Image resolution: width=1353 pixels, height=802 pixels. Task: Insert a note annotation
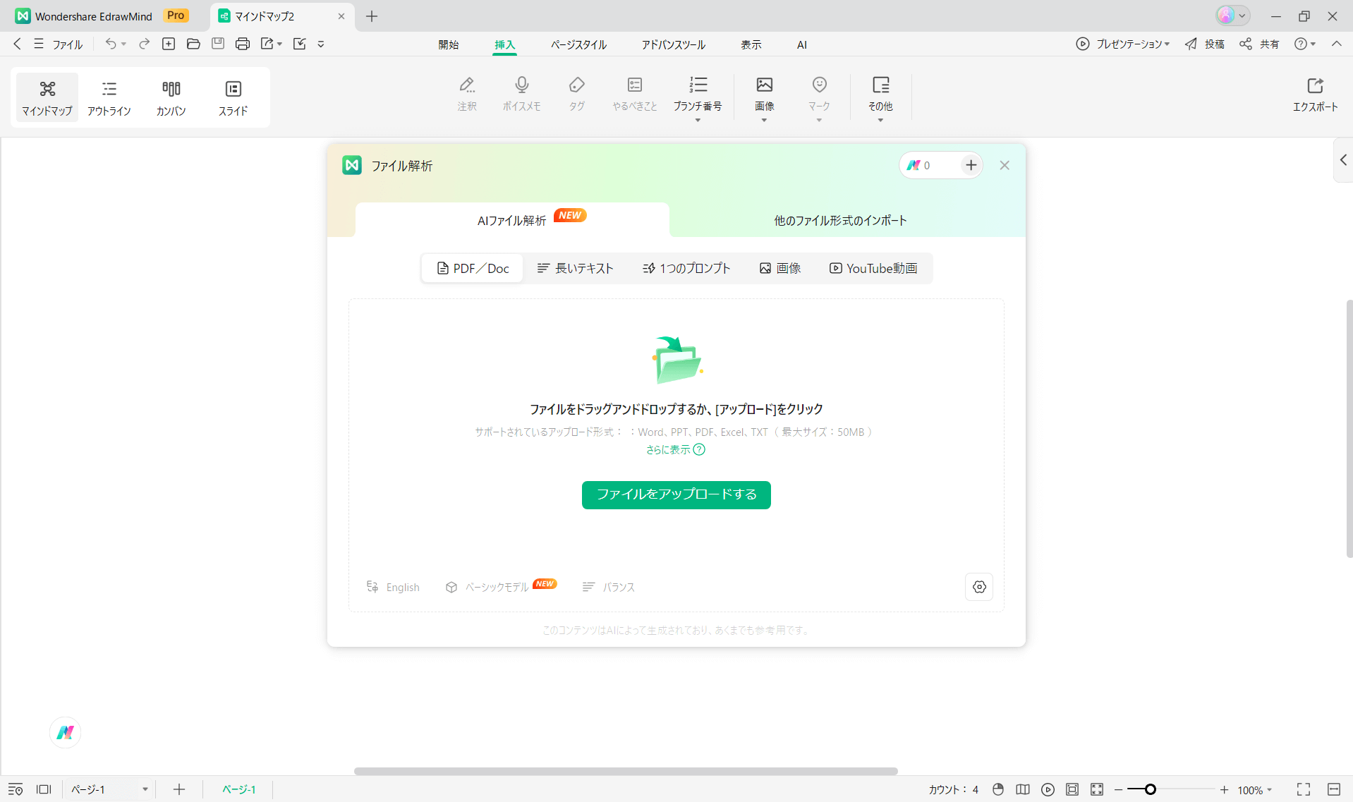click(467, 95)
